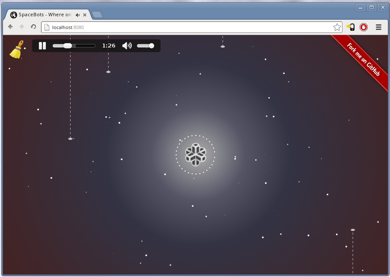This screenshot has height=277, width=390.
Task: Open the Chrome hamburger menu
Action: tap(378, 27)
